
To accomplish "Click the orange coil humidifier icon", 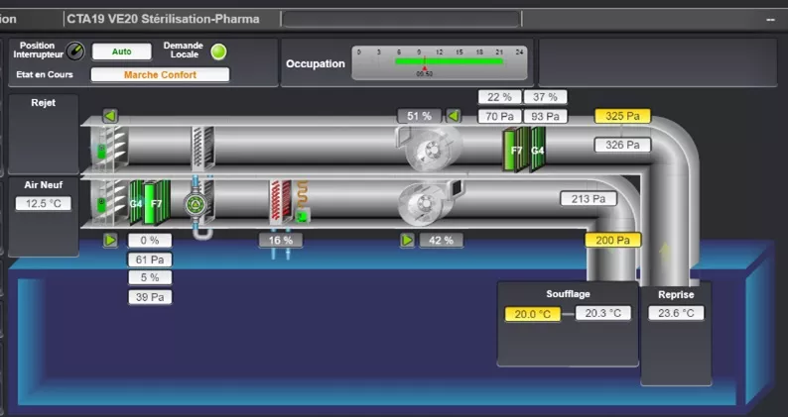I will tap(302, 195).
